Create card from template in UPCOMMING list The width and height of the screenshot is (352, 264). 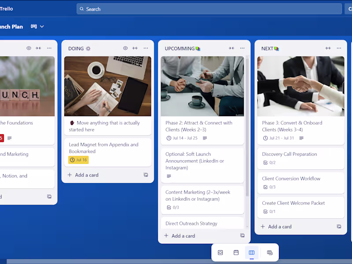coord(242,235)
